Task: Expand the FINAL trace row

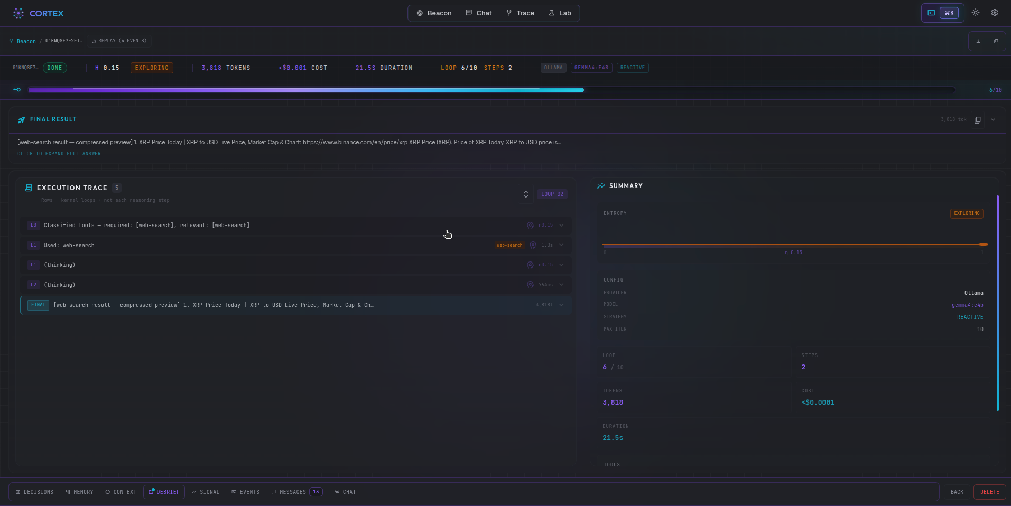Action: pos(561,305)
